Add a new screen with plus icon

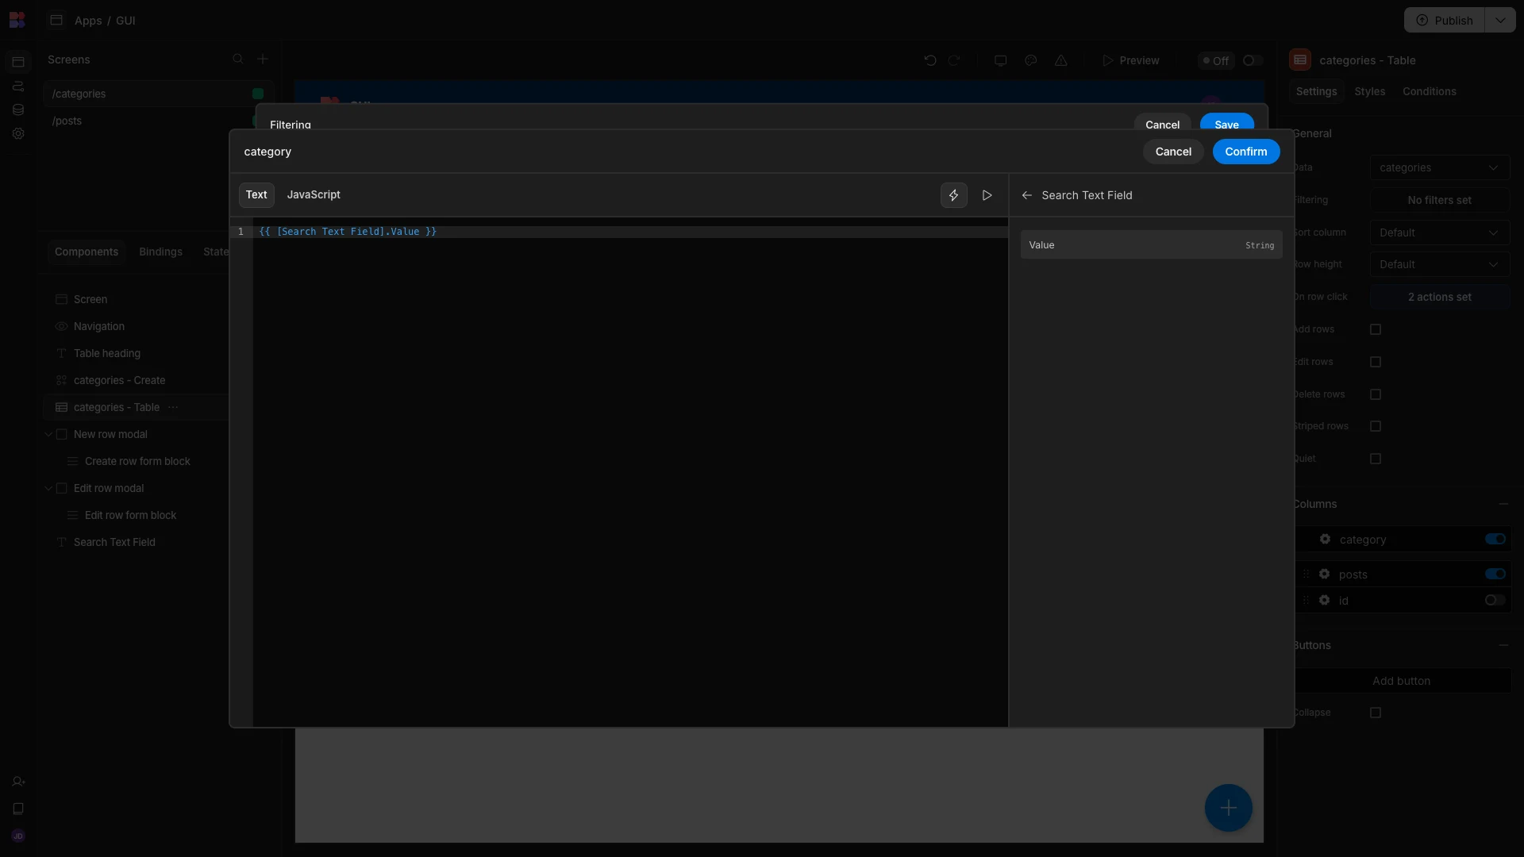[263, 60]
